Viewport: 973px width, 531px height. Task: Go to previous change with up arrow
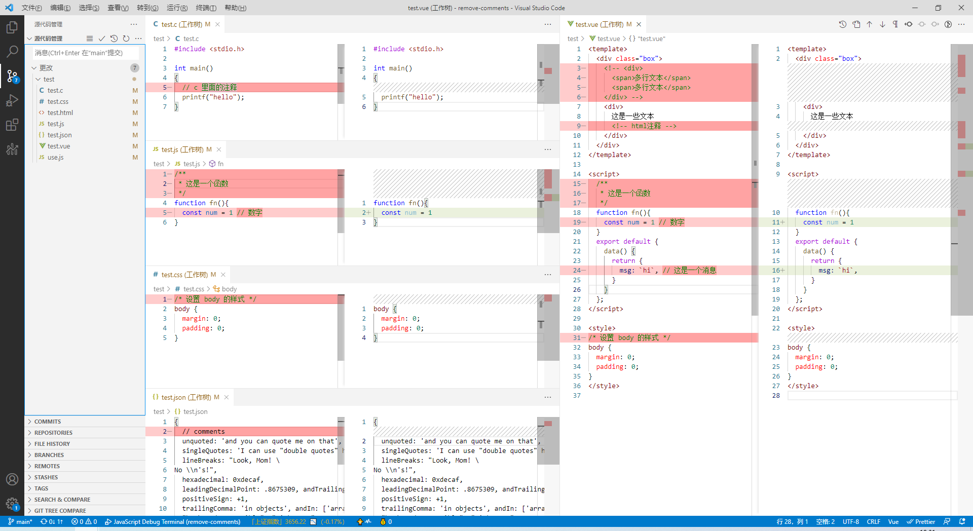click(870, 24)
